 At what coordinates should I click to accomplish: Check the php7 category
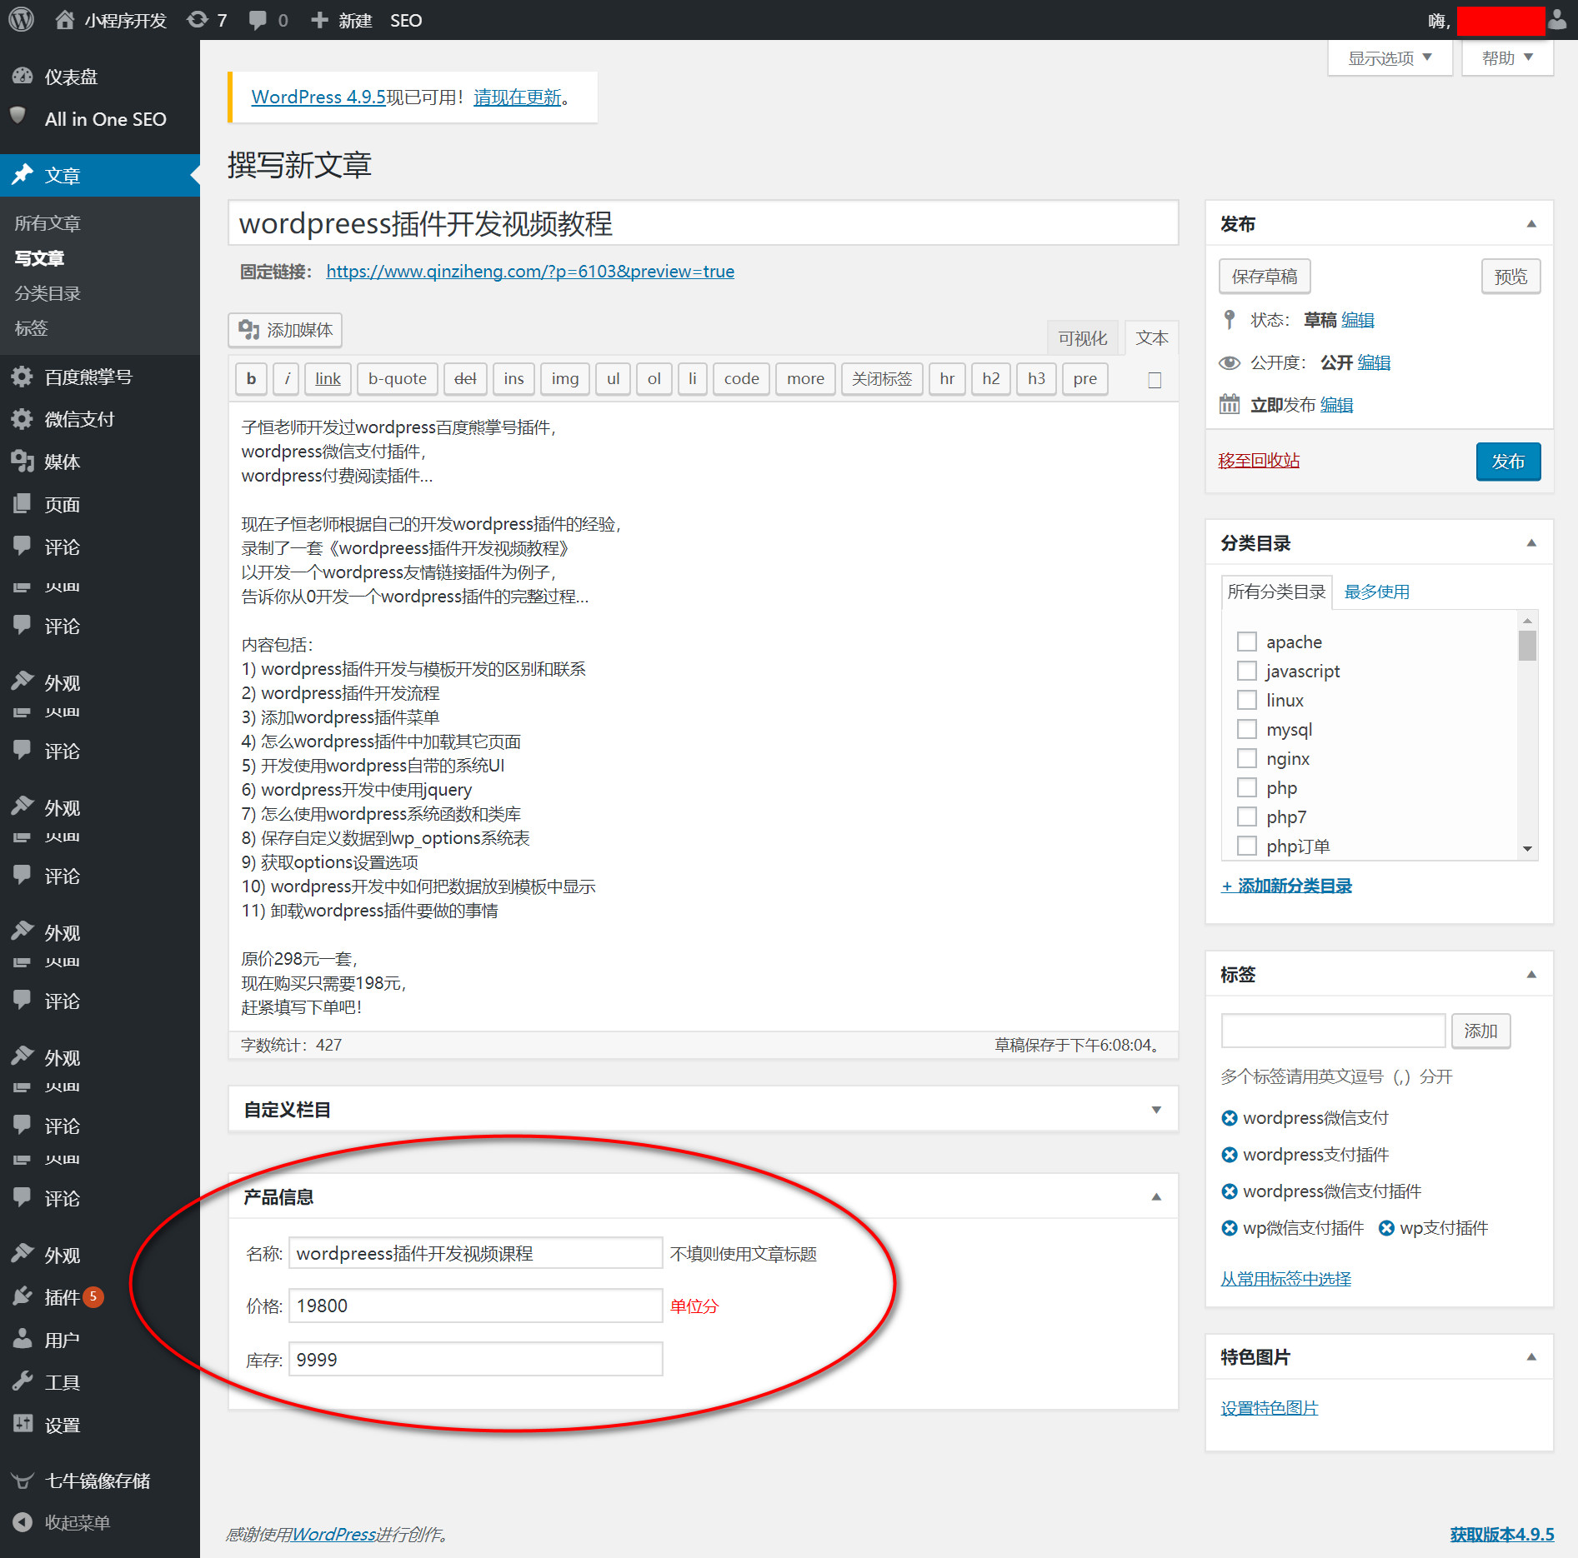click(1247, 816)
